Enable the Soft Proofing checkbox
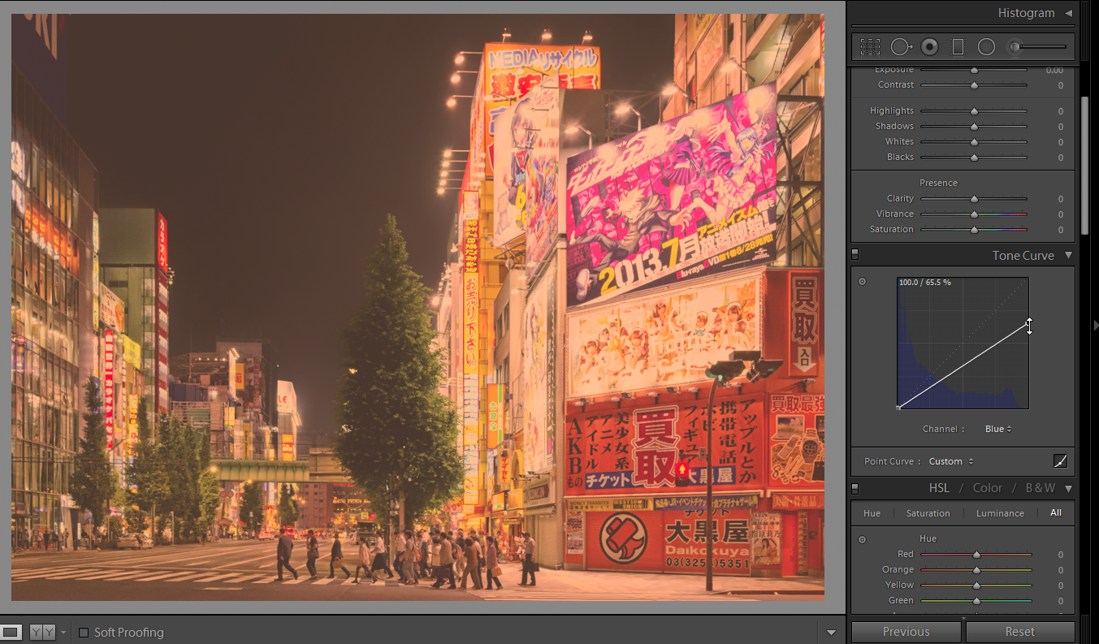The height and width of the screenshot is (644, 1099). pyautogui.click(x=83, y=633)
